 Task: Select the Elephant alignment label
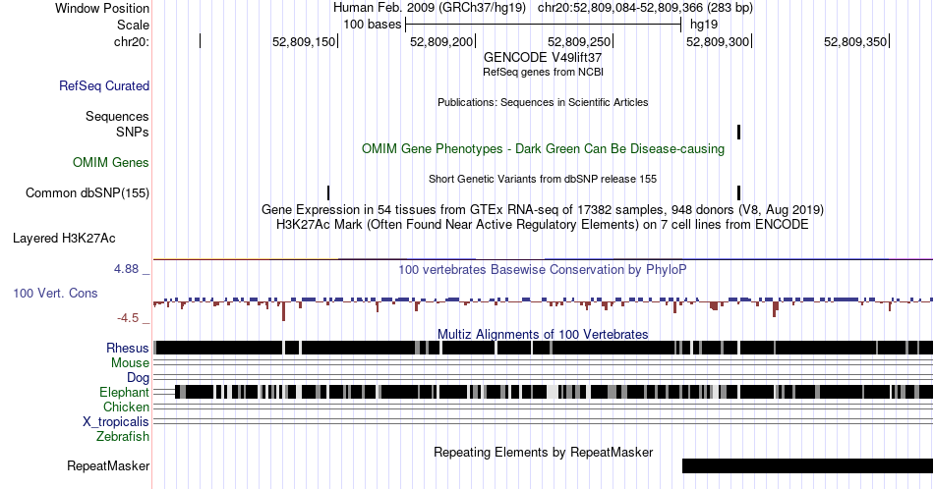click(125, 392)
